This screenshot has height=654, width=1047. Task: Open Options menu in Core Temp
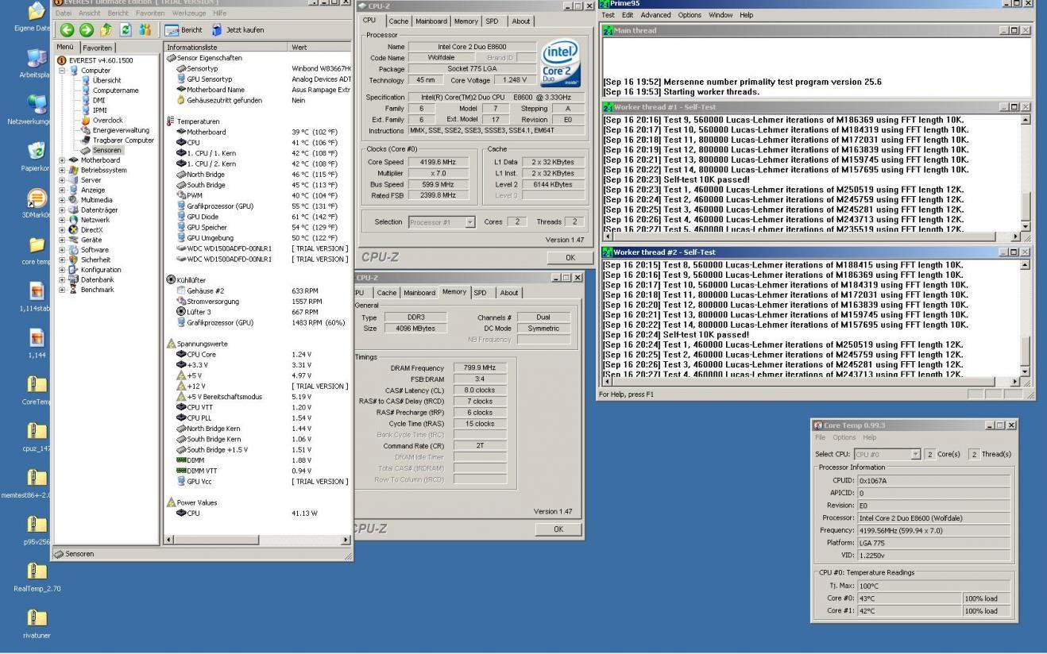click(844, 437)
